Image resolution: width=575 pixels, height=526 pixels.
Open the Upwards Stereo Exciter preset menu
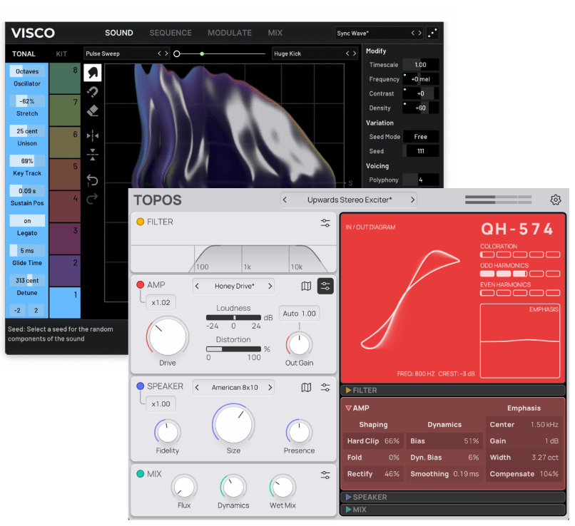point(349,200)
